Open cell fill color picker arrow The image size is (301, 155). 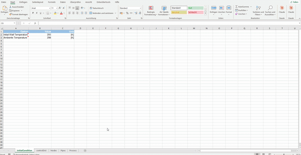pyautogui.click(x=58, y=13)
